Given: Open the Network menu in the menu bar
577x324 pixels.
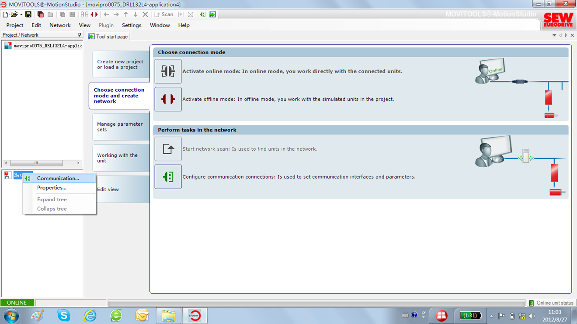Looking at the screenshot, I should 60,25.
